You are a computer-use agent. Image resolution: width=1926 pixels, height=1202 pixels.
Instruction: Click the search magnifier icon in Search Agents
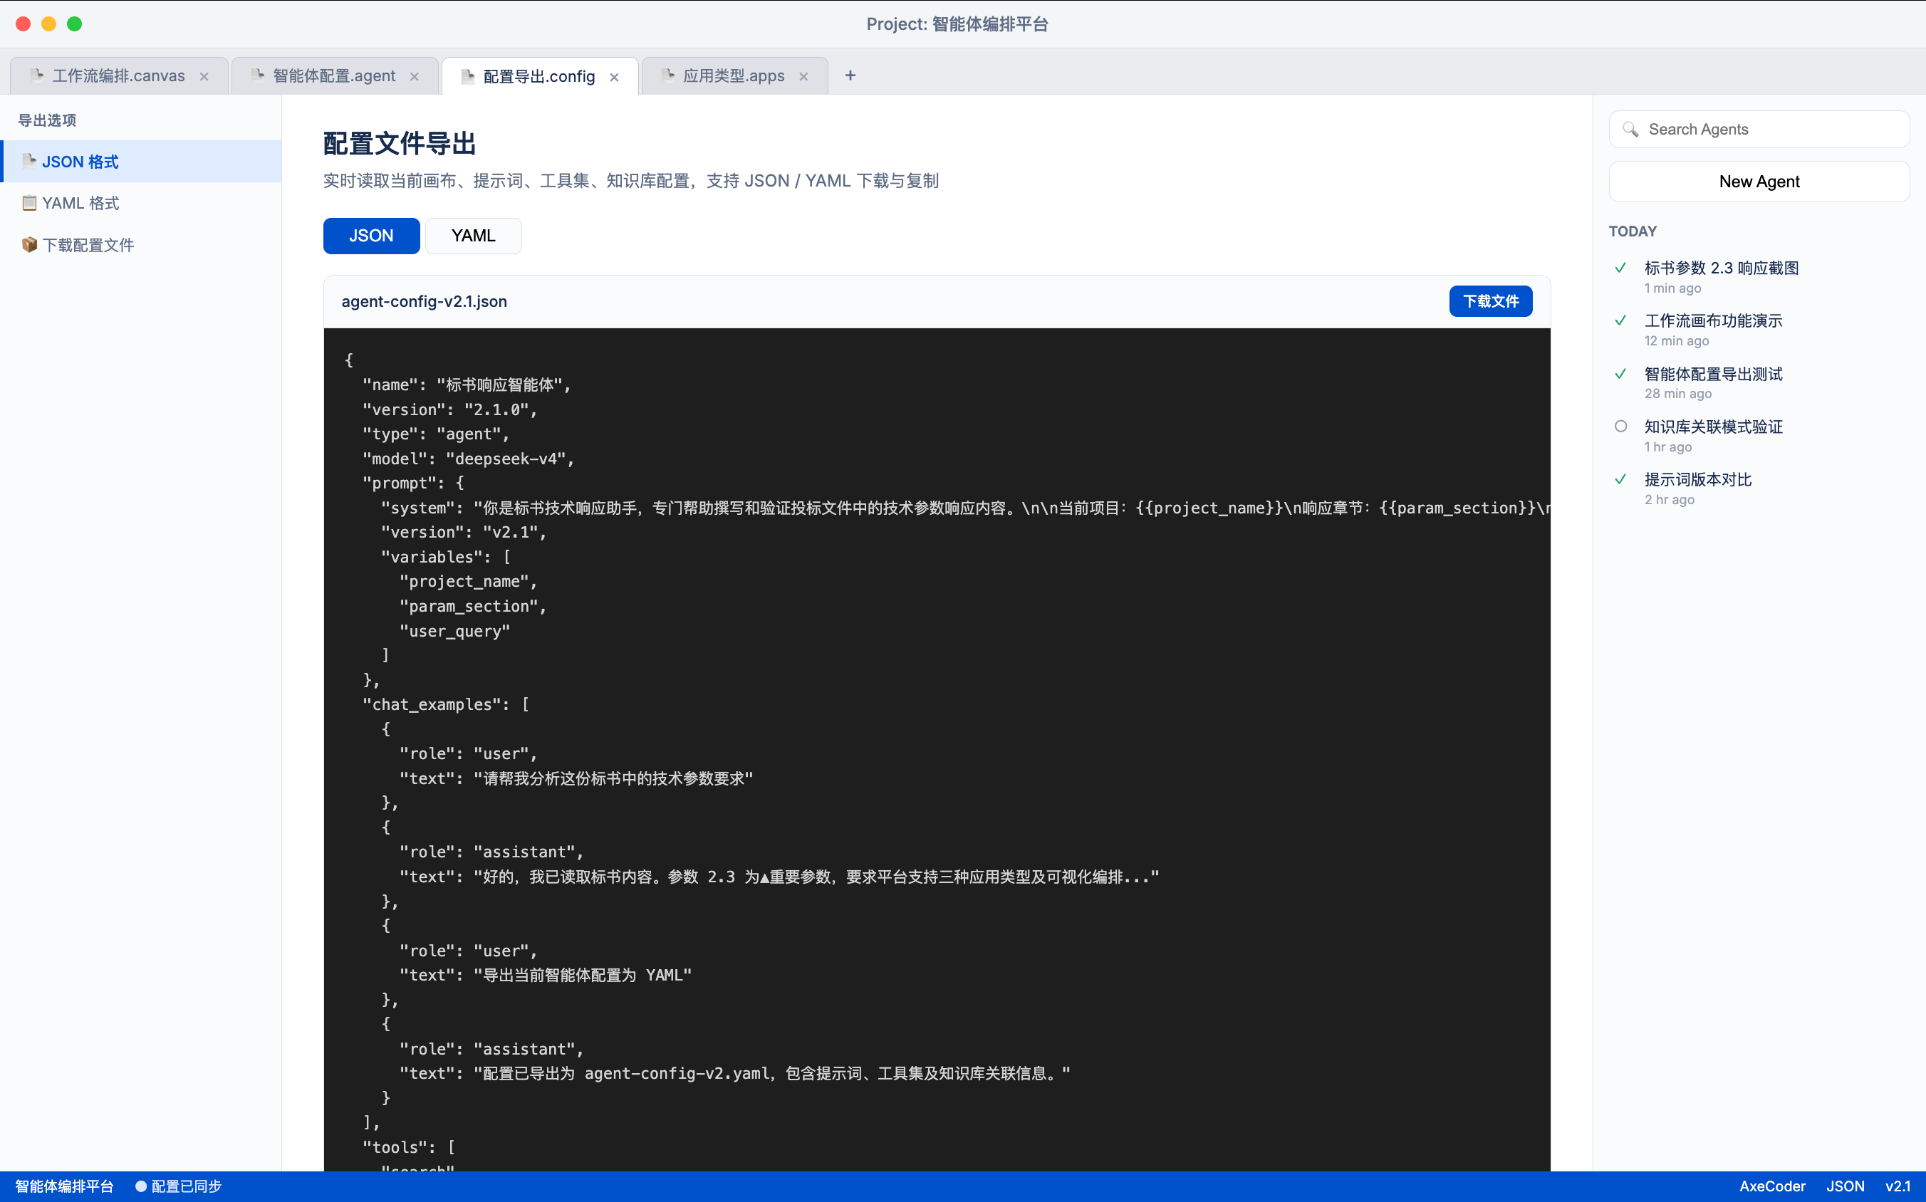coord(1630,130)
